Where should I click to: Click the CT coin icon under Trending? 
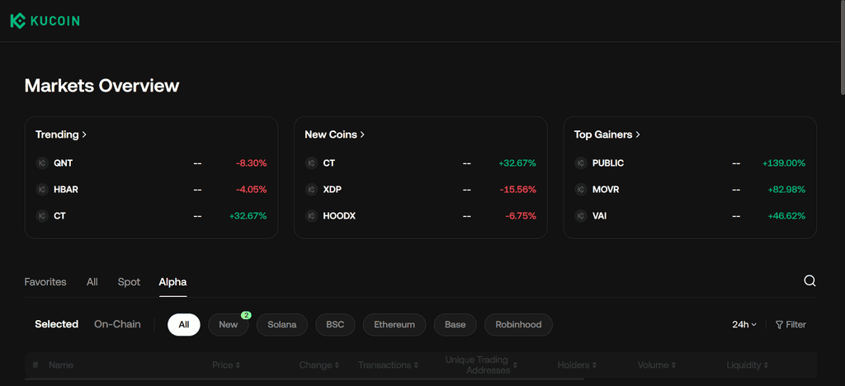[x=42, y=216]
